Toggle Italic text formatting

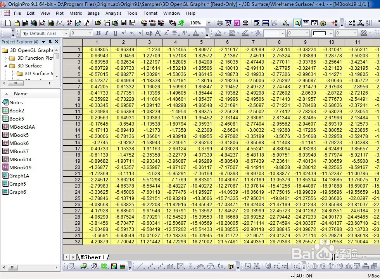pyautogui.click(x=107, y=33)
